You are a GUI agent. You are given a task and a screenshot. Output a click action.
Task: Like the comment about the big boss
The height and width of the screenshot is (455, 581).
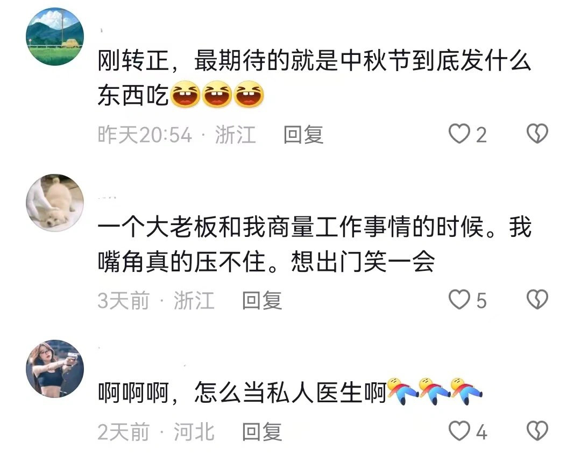(x=459, y=299)
